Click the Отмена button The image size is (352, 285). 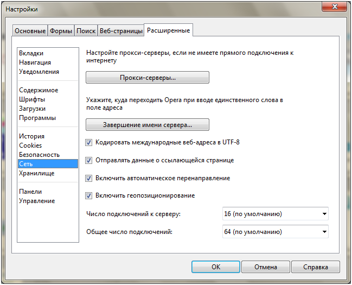coord(265,267)
